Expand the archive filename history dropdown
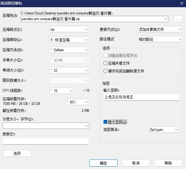Viewport: 186px width, 169px height. (166, 19)
